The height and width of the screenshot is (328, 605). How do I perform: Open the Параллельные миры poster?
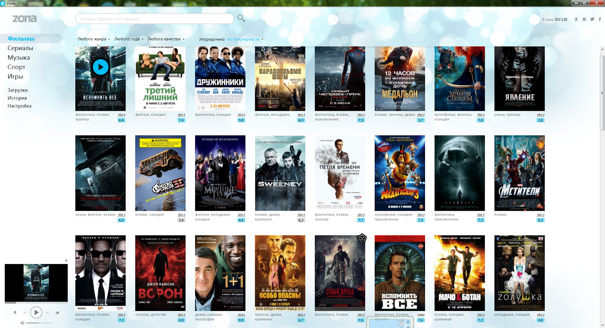280,79
